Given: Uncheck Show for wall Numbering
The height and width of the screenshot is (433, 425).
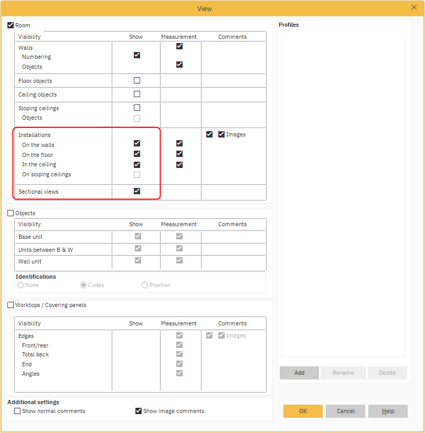Looking at the screenshot, I should (137, 55).
